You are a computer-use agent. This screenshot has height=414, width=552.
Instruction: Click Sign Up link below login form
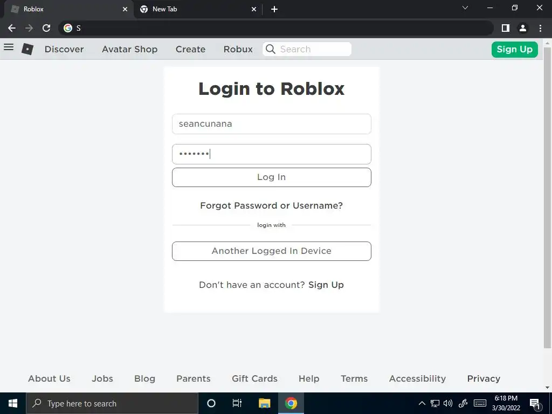click(x=326, y=285)
